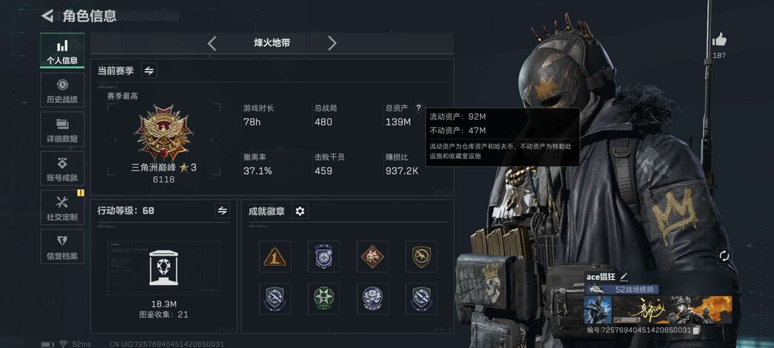Switch to next mode right of 烽火地带

(x=332, y=44)
